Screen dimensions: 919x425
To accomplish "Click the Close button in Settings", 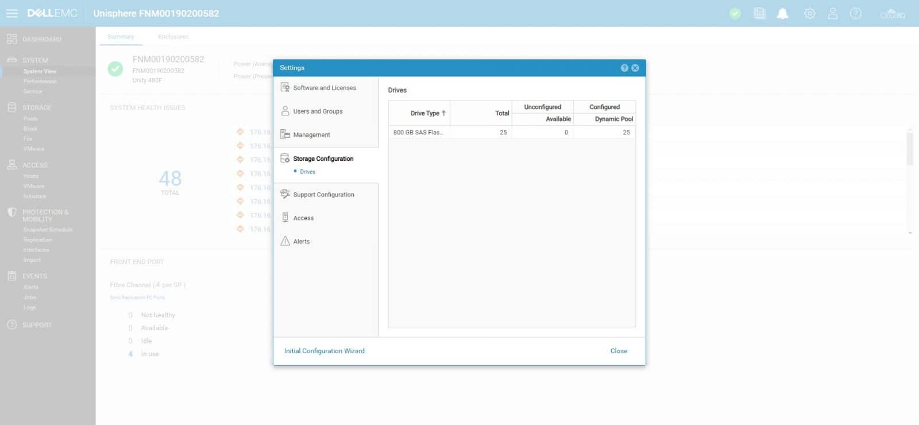I will pyautogui.click(x=619, y=351).
